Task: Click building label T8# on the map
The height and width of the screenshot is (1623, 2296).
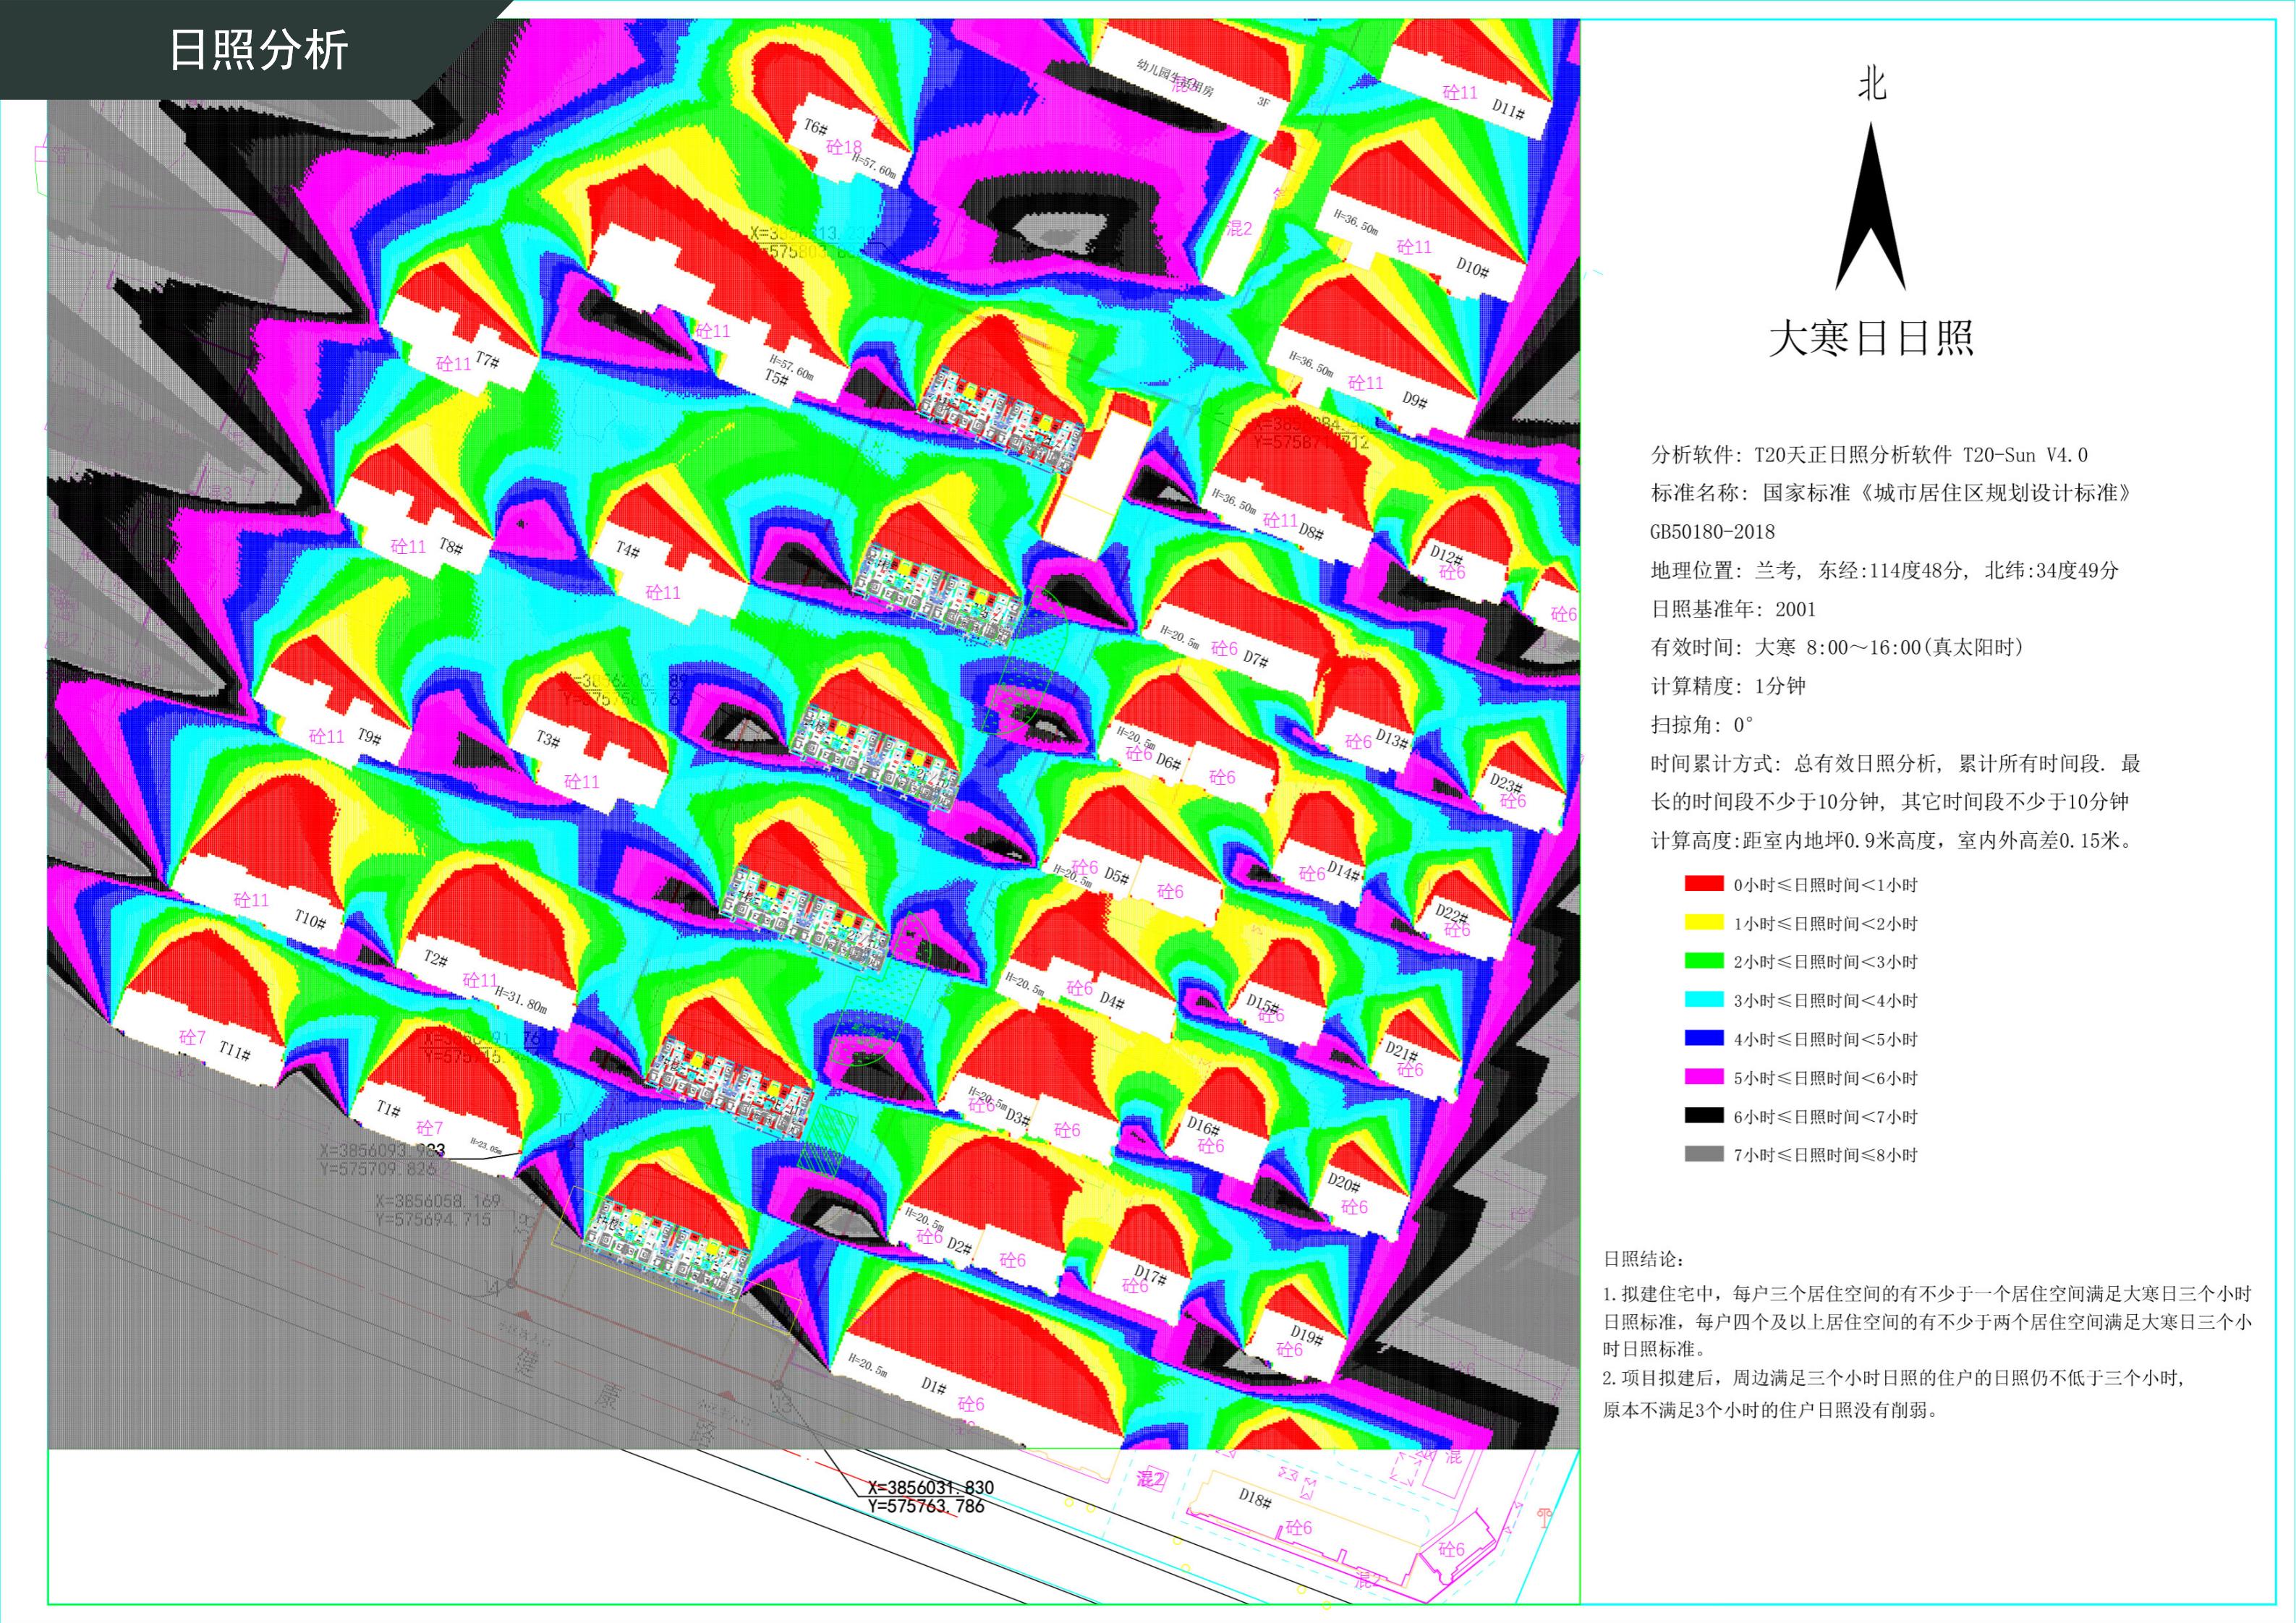Action: 451,547
